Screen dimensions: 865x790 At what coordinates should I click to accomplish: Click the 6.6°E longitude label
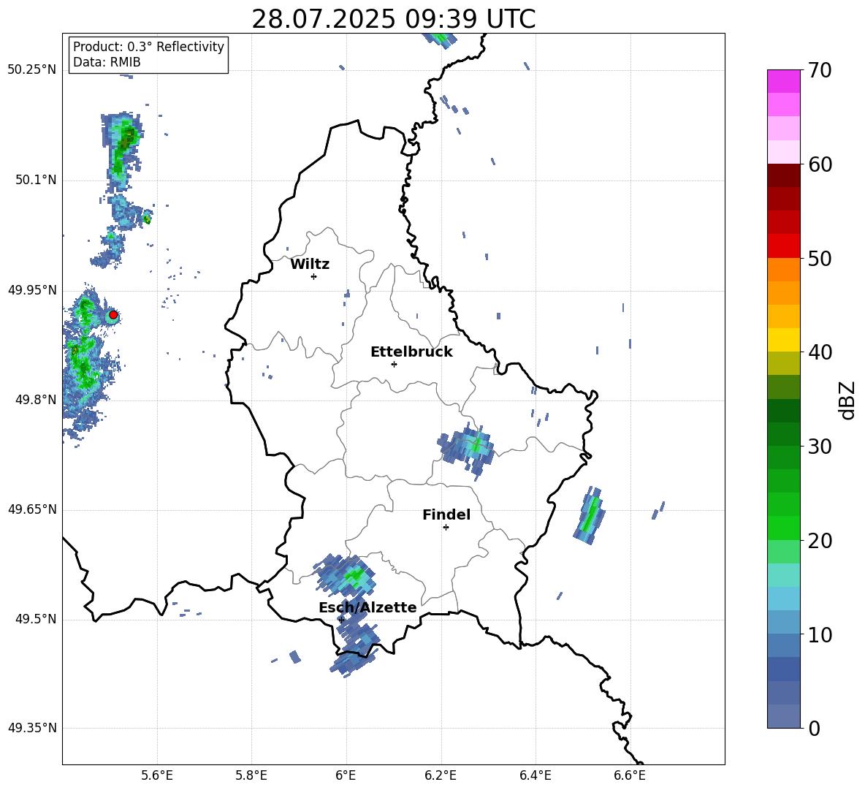(630, 775)
